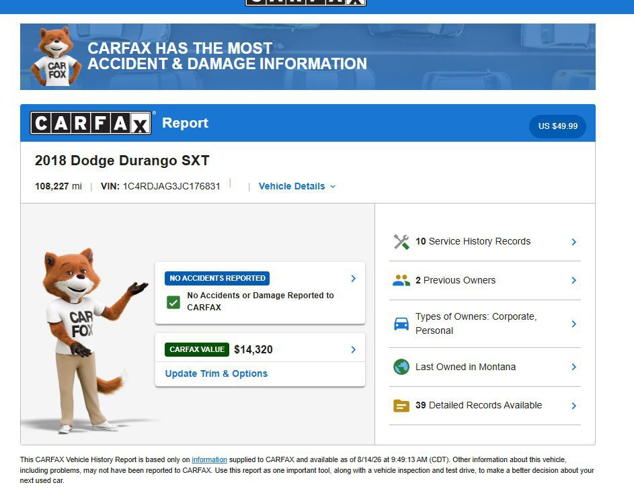The image size is (634, 489).
Task: Open chevron for Previous Owners row
Action: pos(573,280)
